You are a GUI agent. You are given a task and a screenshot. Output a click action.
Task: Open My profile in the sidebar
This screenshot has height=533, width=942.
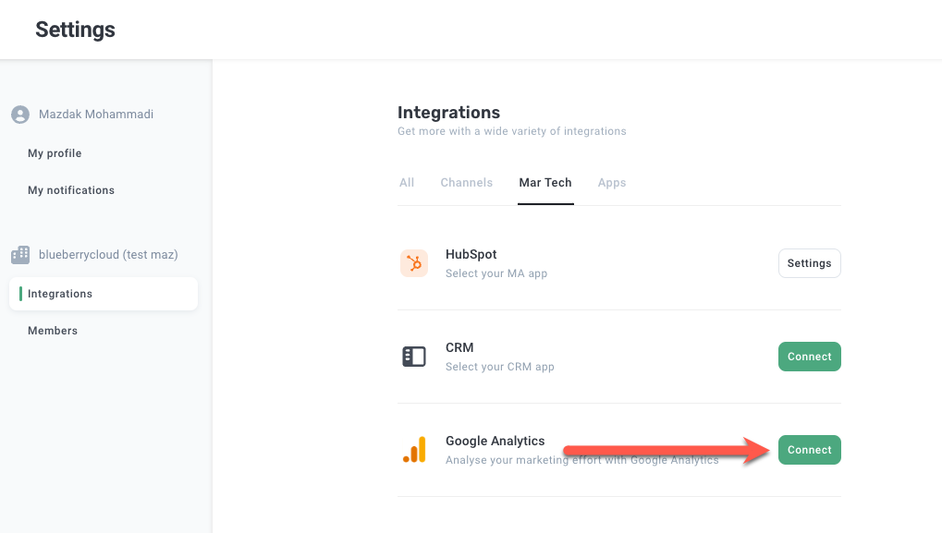55,153
